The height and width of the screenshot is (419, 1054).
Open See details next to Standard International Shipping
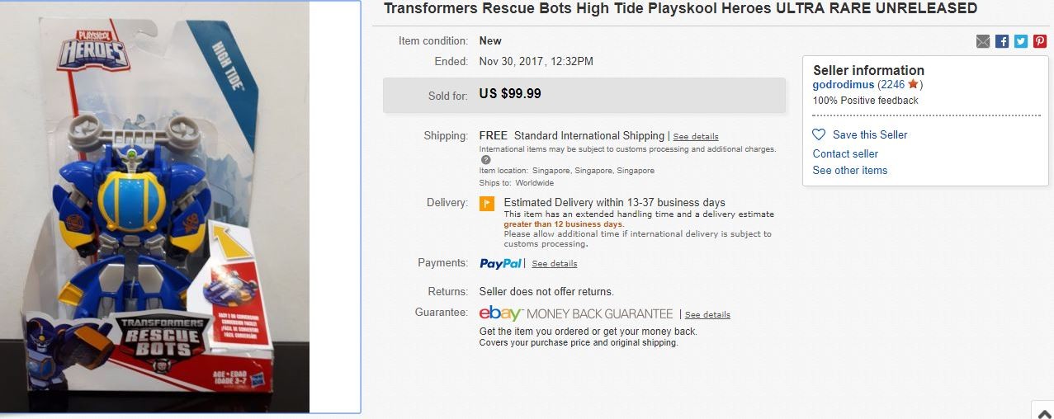[x=696, y=137]
